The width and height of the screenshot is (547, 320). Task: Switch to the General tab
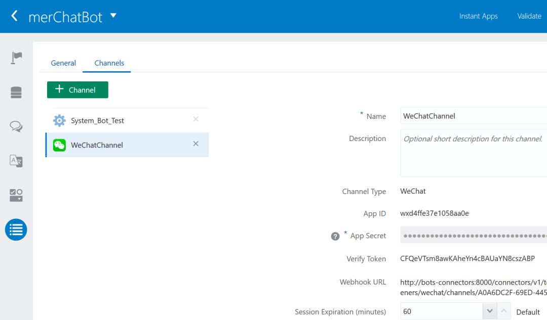pos(63,63)
